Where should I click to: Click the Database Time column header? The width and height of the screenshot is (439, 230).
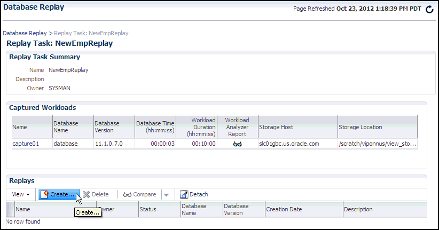155,127
